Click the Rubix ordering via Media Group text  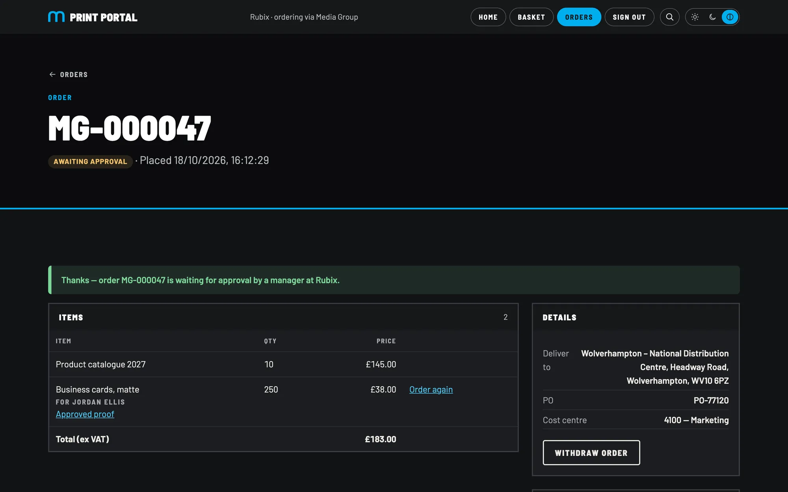click(x=304, y=17)
